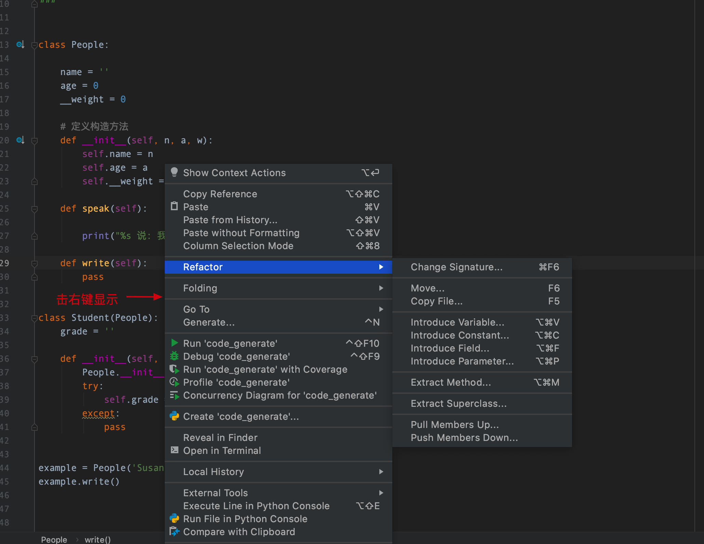Viewport: 704px width, 544px height.
Task: Open the Go To submenu
Action: (278, 309)
